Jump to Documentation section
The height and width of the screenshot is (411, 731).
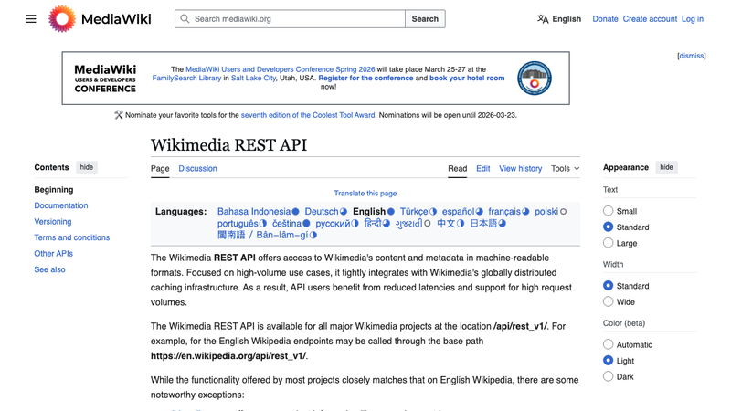coord(61,205)
